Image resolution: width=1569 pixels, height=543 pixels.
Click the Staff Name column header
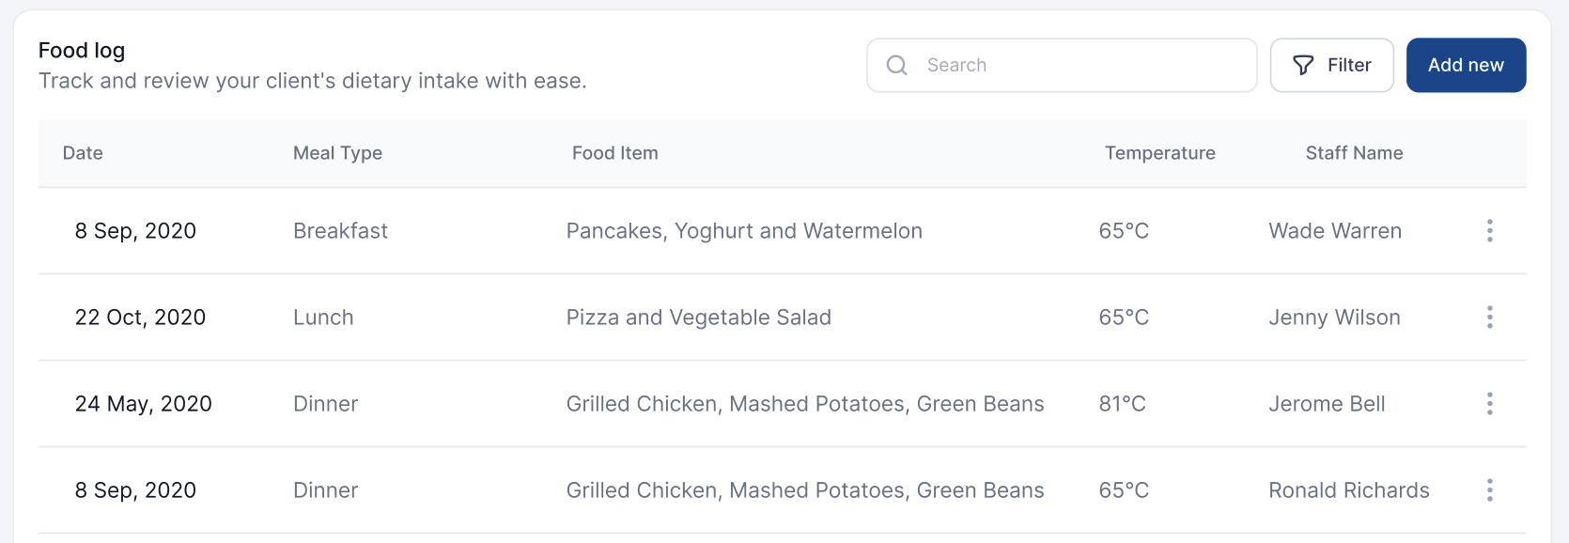tap(1353, 153)
